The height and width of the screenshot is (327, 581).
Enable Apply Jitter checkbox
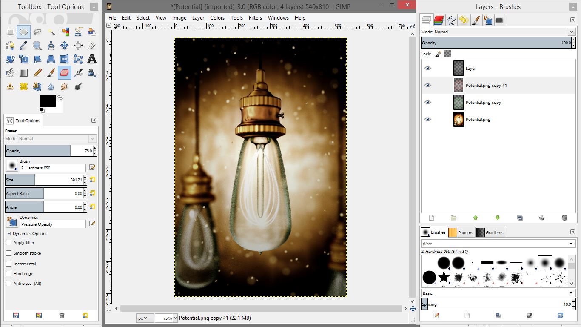tap(9, 243)
